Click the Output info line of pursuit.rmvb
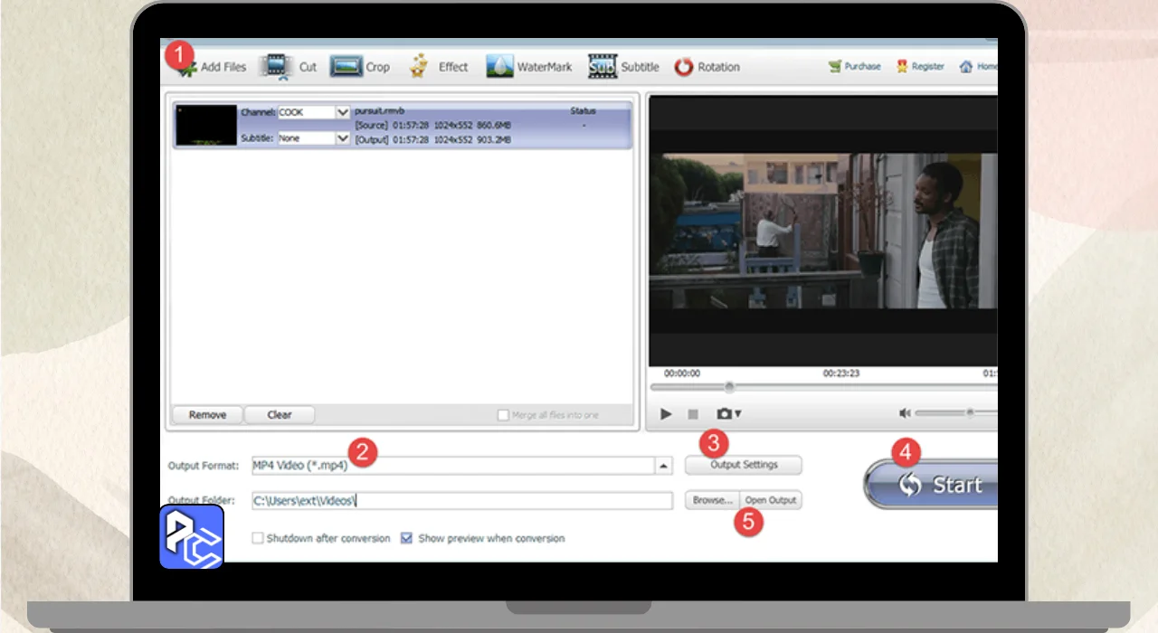Image resolution: width=1158 pixels, height=633 pixels. click(432, 140)
